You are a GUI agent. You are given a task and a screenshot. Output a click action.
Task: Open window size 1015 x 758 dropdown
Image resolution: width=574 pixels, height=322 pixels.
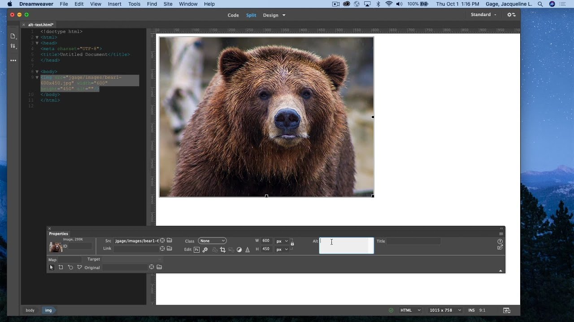445,310
